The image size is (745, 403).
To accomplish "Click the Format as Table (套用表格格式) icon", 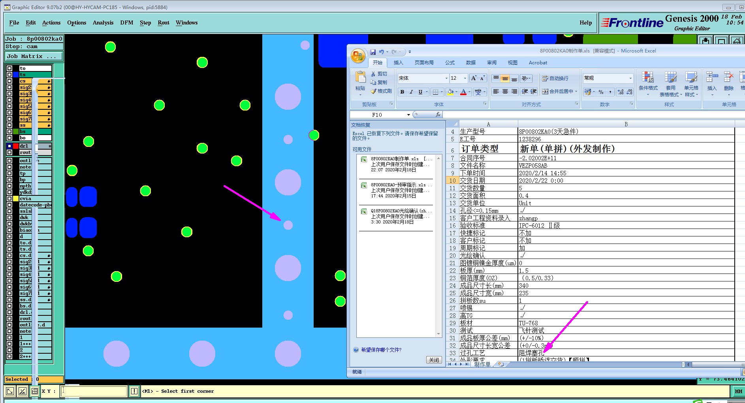I will (x=671, y=77).
